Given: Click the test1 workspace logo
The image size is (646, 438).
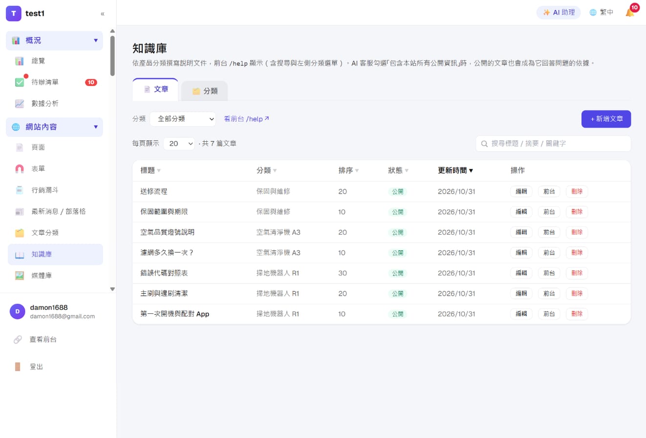Looking at the screenshot, I should (x=14, y=14).
